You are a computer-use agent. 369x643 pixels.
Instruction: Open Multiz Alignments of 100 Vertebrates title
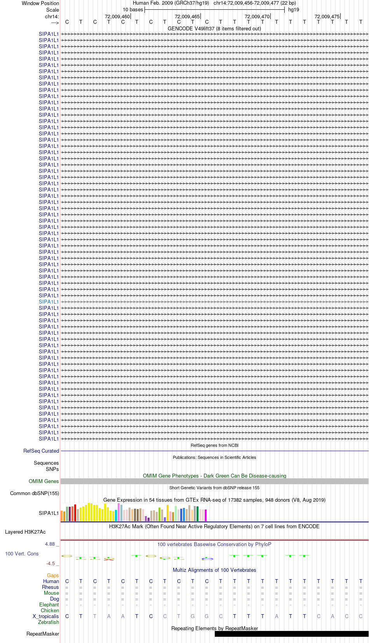tap(214, 570)
